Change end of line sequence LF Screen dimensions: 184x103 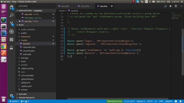click(x=156, y=101)
